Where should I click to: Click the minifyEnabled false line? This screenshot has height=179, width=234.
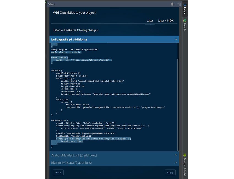77,105
